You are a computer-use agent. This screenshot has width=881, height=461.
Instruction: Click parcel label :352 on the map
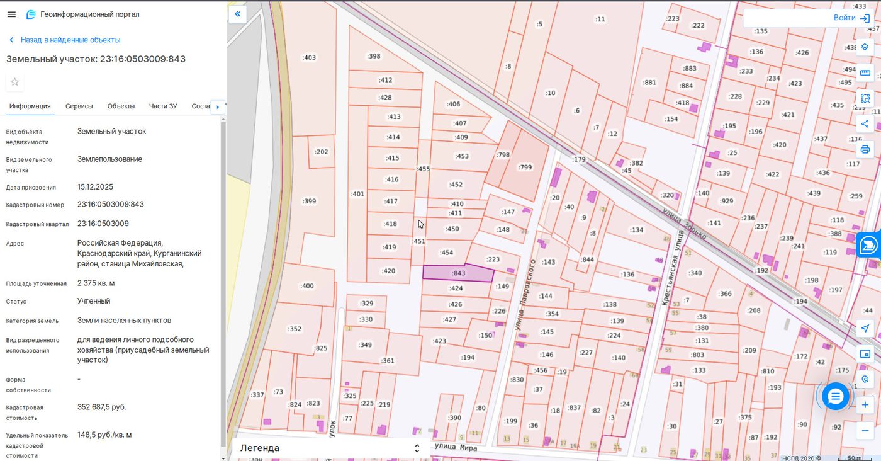point(295,329)
